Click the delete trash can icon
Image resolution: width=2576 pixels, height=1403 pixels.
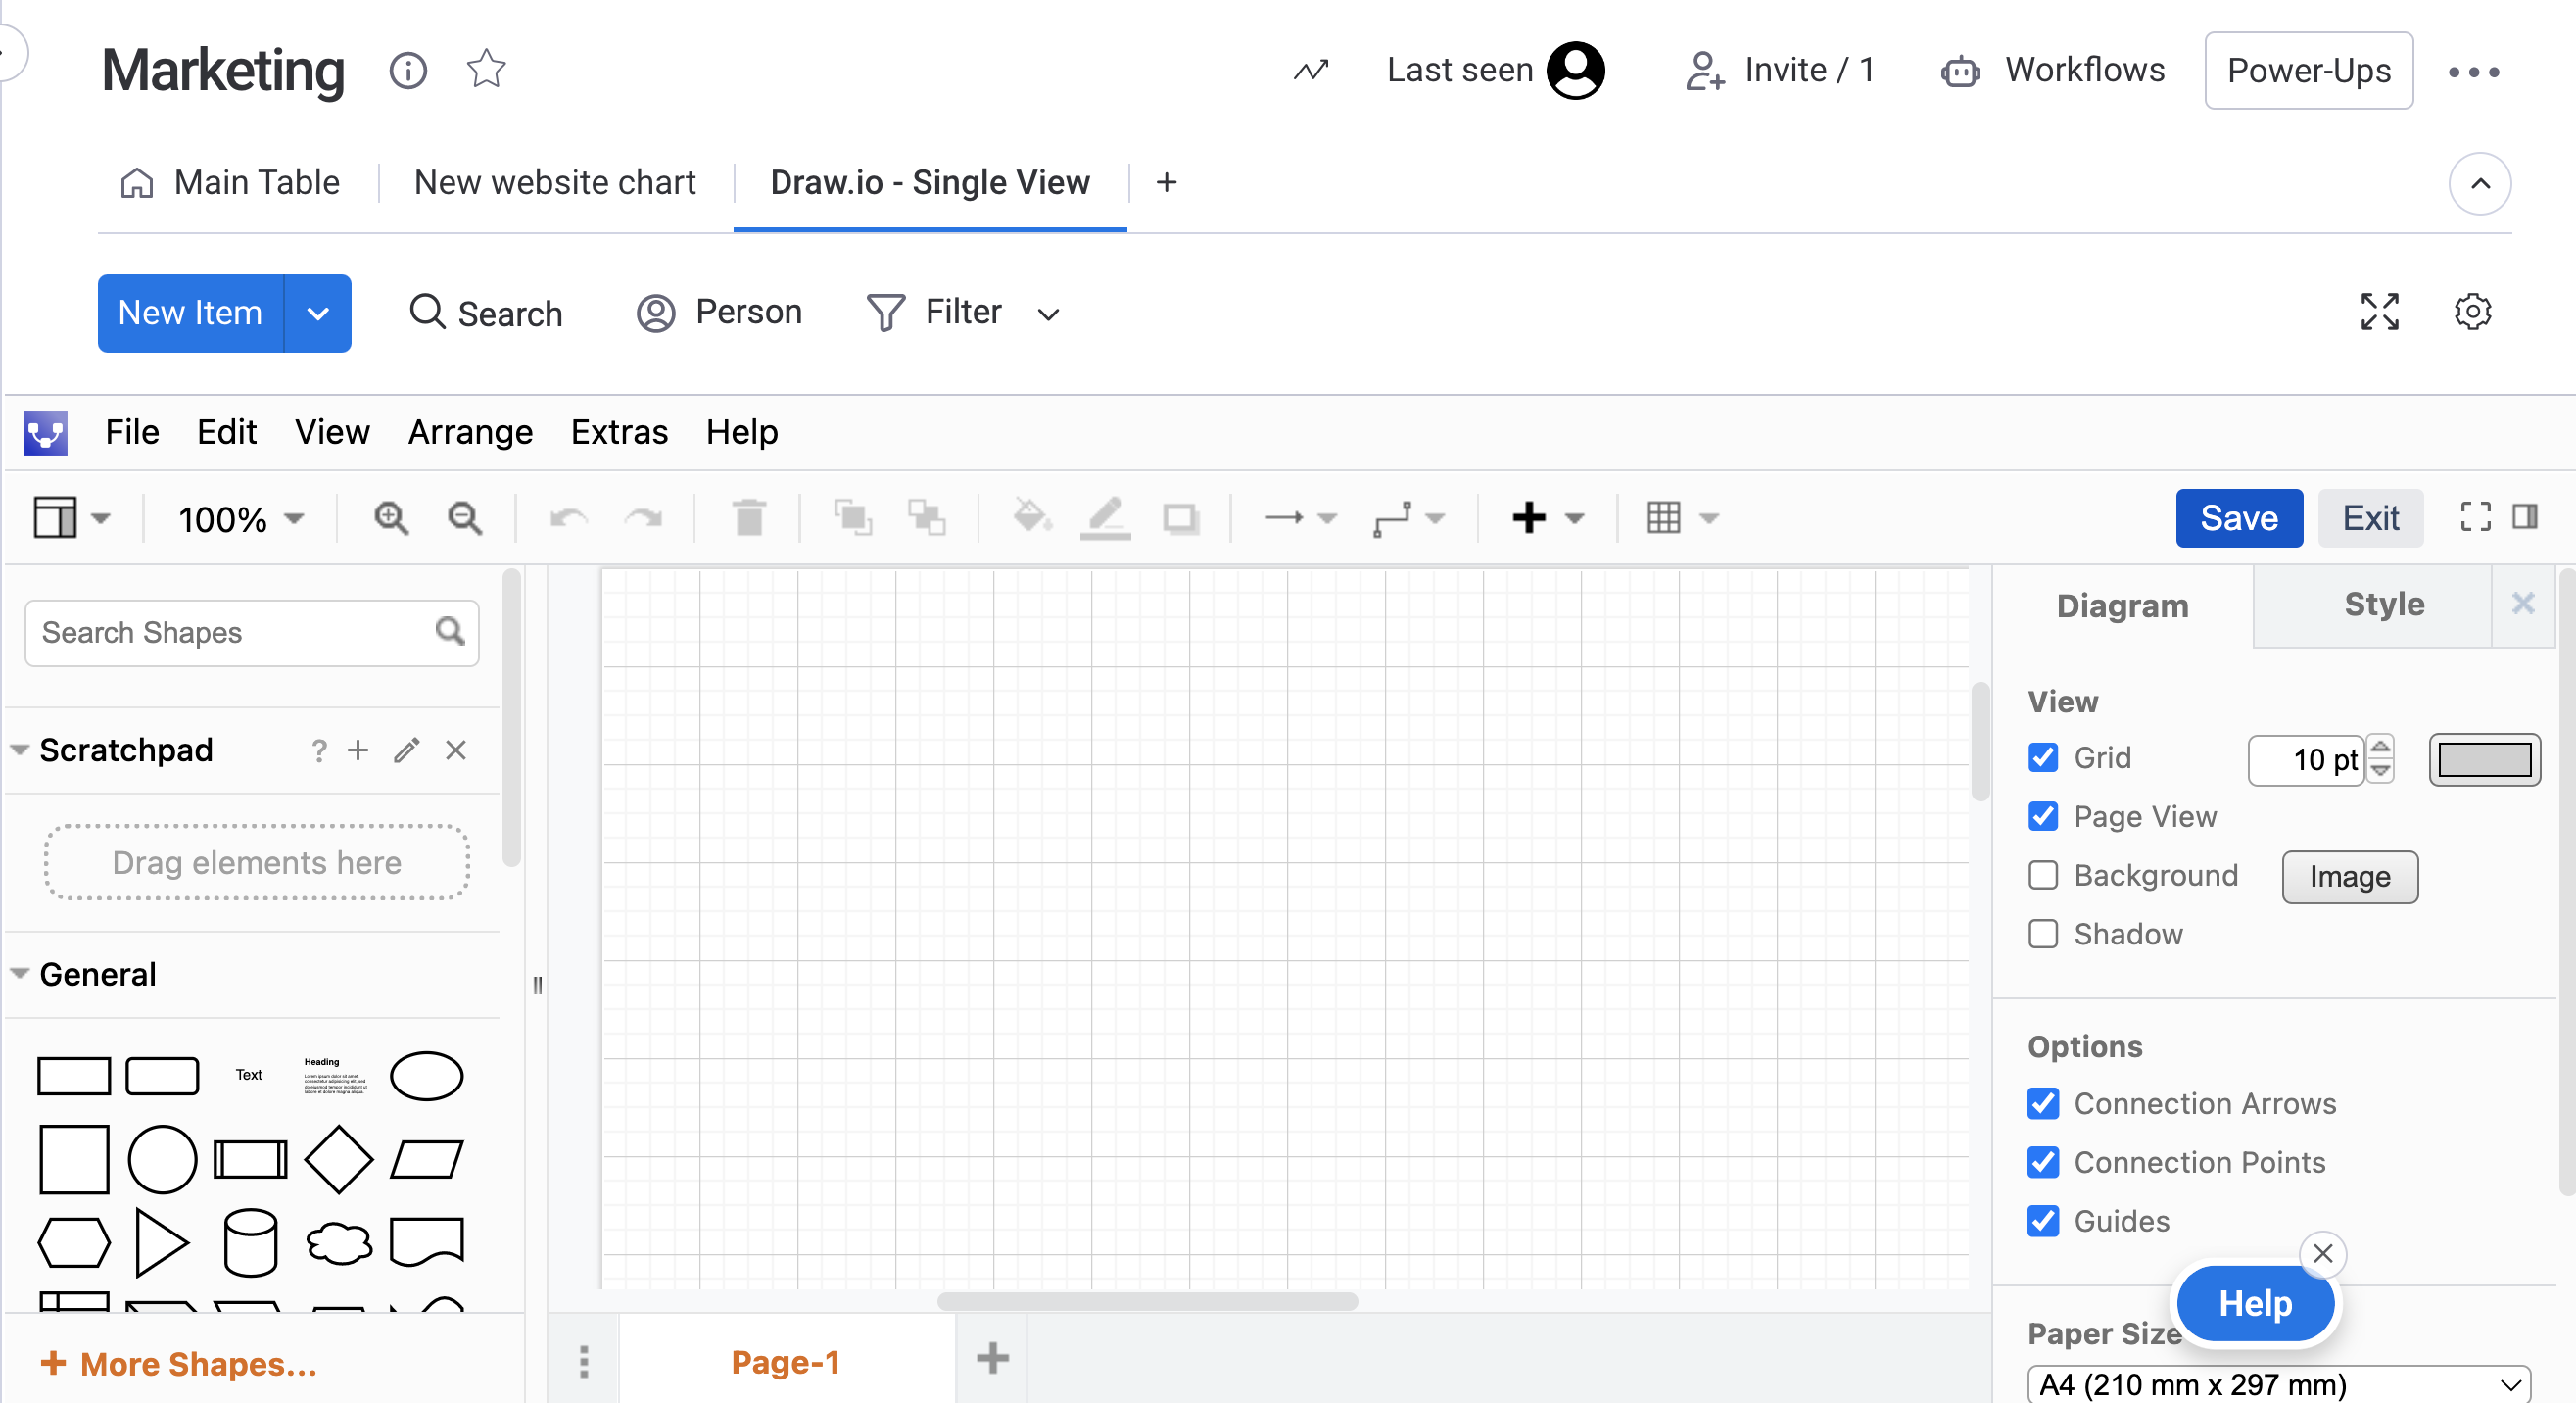click(x=749, y=518)
